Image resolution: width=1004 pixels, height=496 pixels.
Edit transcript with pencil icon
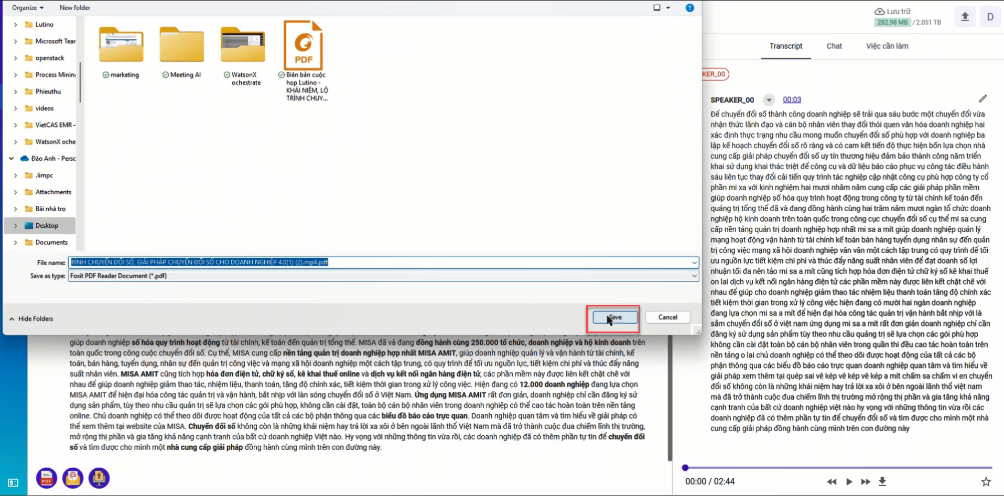coord(983,99)
